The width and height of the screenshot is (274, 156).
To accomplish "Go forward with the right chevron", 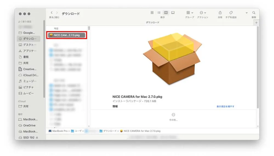I will point(57,13).
